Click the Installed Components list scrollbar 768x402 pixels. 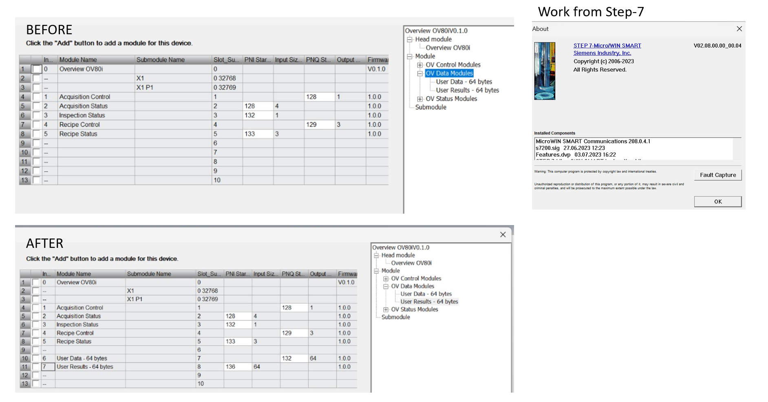pyautogui.click(x=737, y=150)
